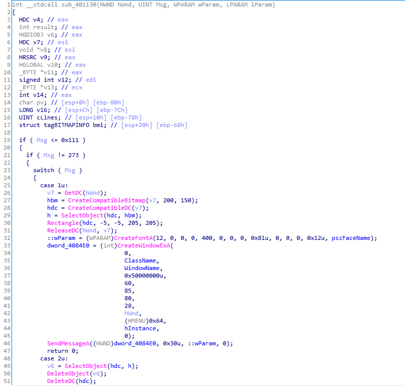The image size is (405, 386).
Task: Click the SelectObject call on line 49
Action: (x=85, y=366)
